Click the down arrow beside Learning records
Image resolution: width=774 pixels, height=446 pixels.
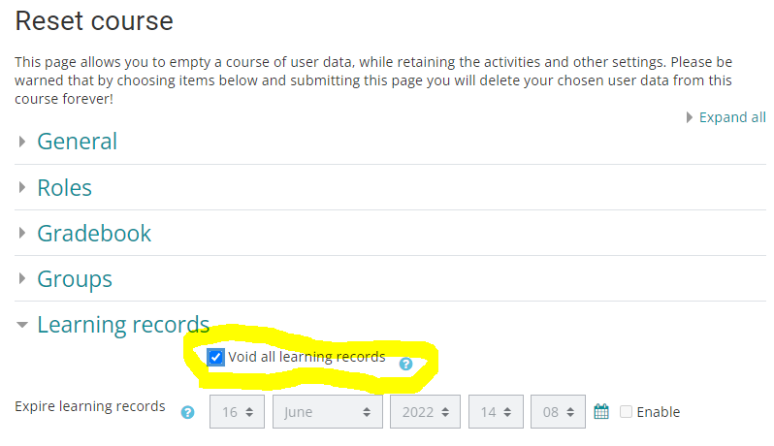[x=22, y=325]
